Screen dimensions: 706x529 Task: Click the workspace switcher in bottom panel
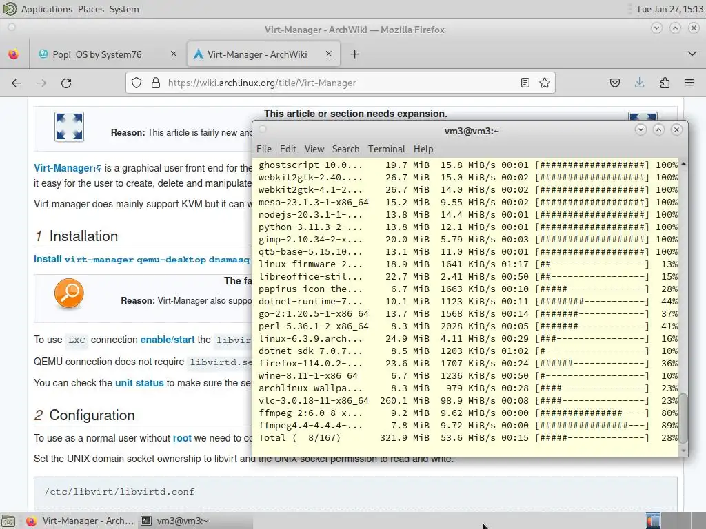(x=674, y=521)
